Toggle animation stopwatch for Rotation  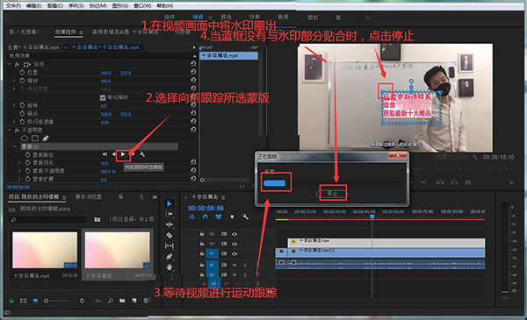[22, 105]
